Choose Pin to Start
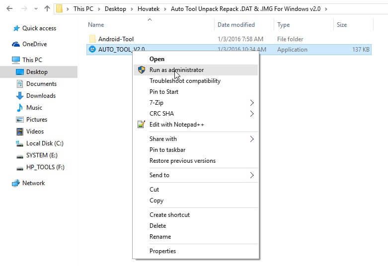Image resolution: width=388 pixels, height=266 pixels. point(196,92)
